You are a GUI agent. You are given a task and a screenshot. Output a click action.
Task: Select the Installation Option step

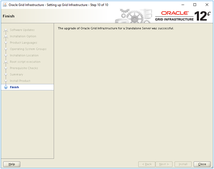click(x=23, y=37)
